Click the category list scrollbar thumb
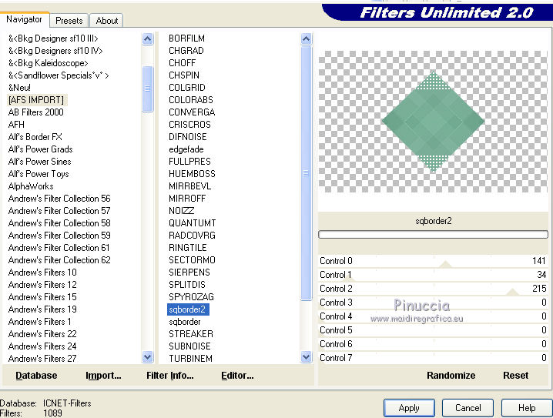This screenshot has height=418, width=553. tap(147, 89)
